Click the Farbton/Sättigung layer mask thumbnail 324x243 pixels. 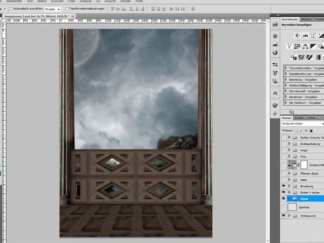pyautogui.click(x=303, y=165)
